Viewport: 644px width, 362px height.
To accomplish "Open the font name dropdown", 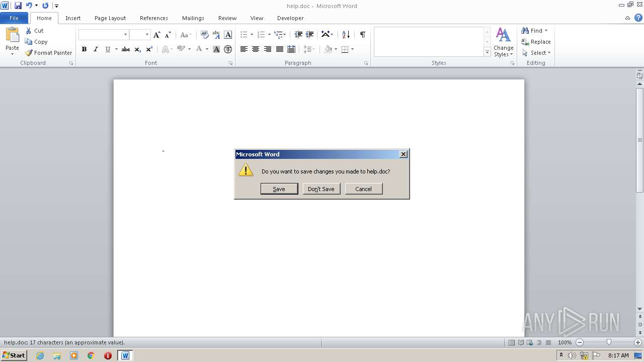I will coord(125,35).
